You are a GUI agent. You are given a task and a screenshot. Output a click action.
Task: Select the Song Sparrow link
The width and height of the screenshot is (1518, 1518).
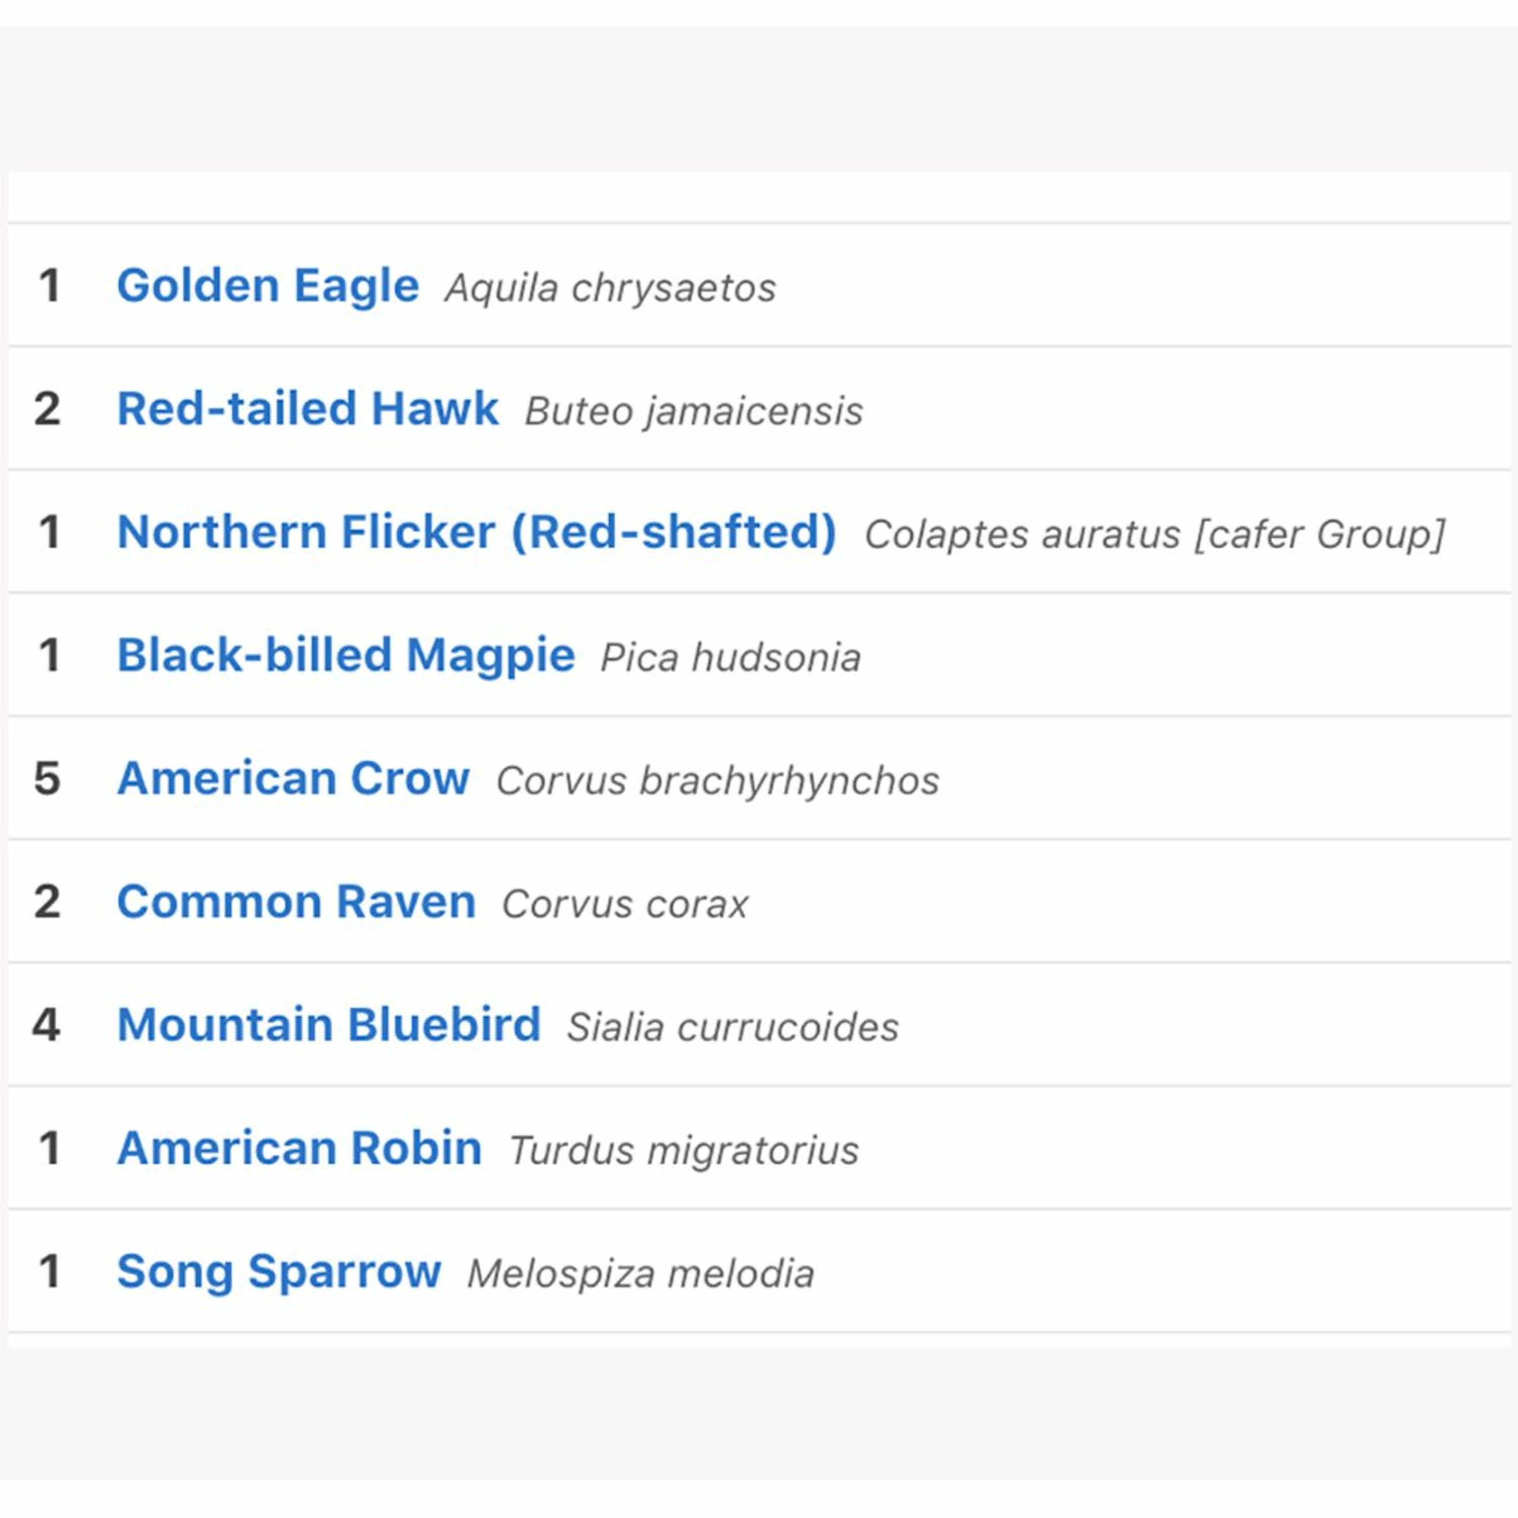pos(279,1272)
